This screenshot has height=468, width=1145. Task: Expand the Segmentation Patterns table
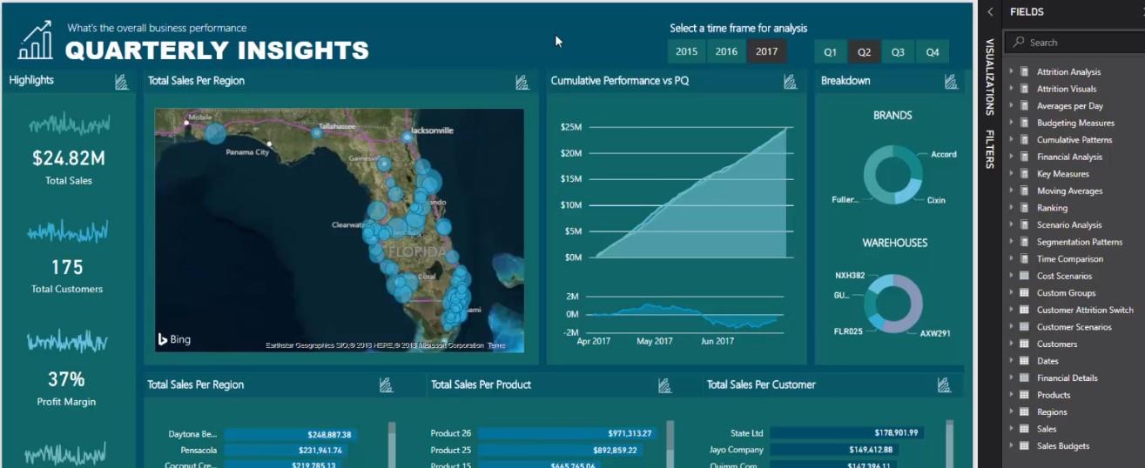(1011, 242)
